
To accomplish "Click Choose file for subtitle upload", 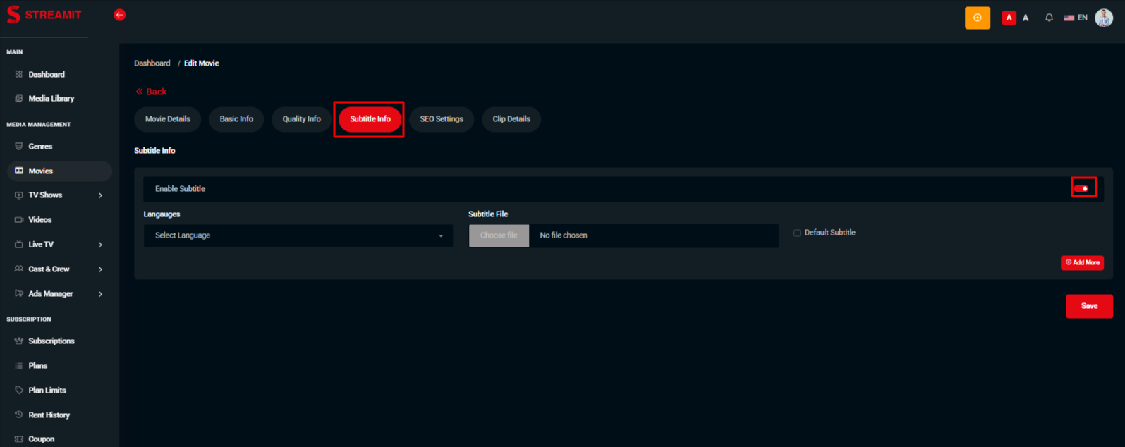I will (x=499, y=235).
